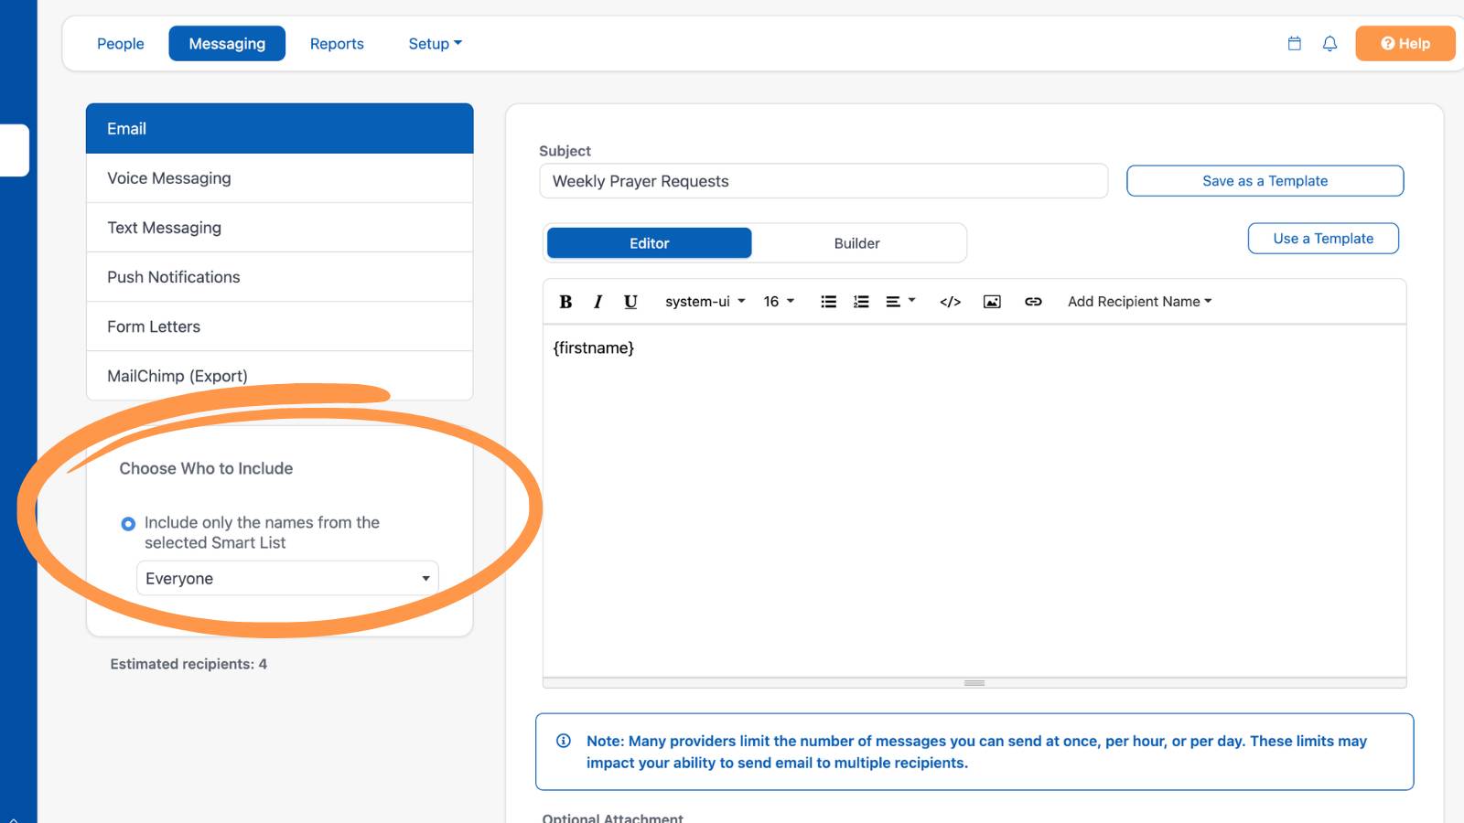The image size is (1464, 823).
Task: Expand the Setup menu
Action: [435, 44]
